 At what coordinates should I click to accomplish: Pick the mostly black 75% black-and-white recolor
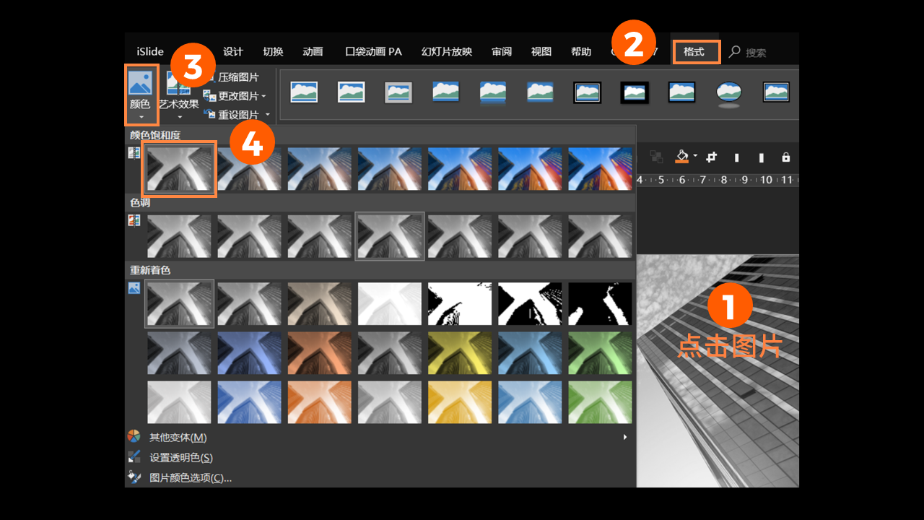(x=600, y=303)
